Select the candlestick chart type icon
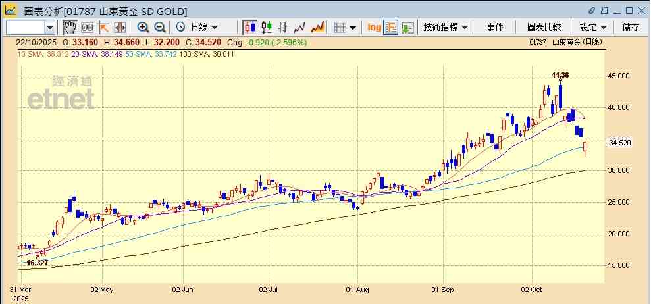 coord(249,27)
